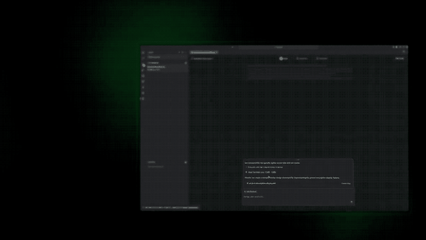Click the play-style icon in the title bar
426x240 pixels.
tap(397, 47)
